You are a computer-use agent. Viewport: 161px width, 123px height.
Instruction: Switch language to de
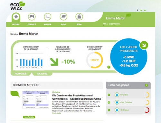click(x=141, y=10)
